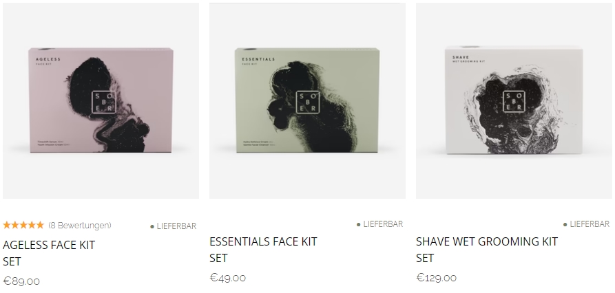Click the five-star rating for Ageless kit
Image resolution: width=615 pixels, height=293 pixels.
[x=23, y=225]
